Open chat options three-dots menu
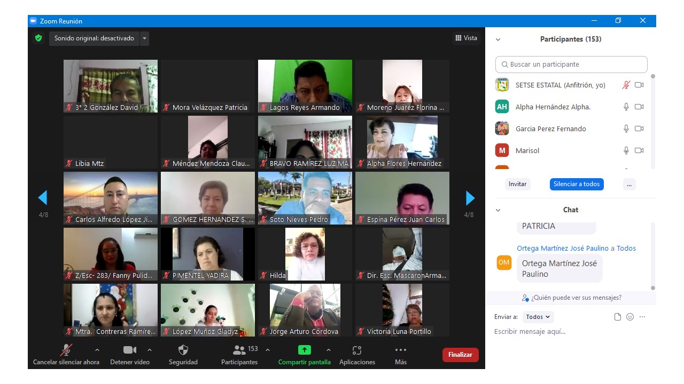Screen dimensions: 684x384 tap(642, 317)
